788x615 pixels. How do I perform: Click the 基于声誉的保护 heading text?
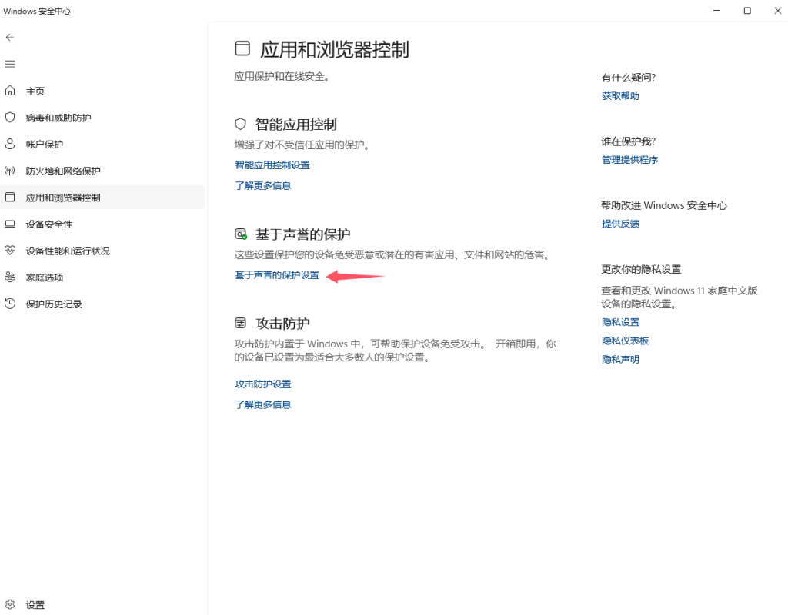303,234
